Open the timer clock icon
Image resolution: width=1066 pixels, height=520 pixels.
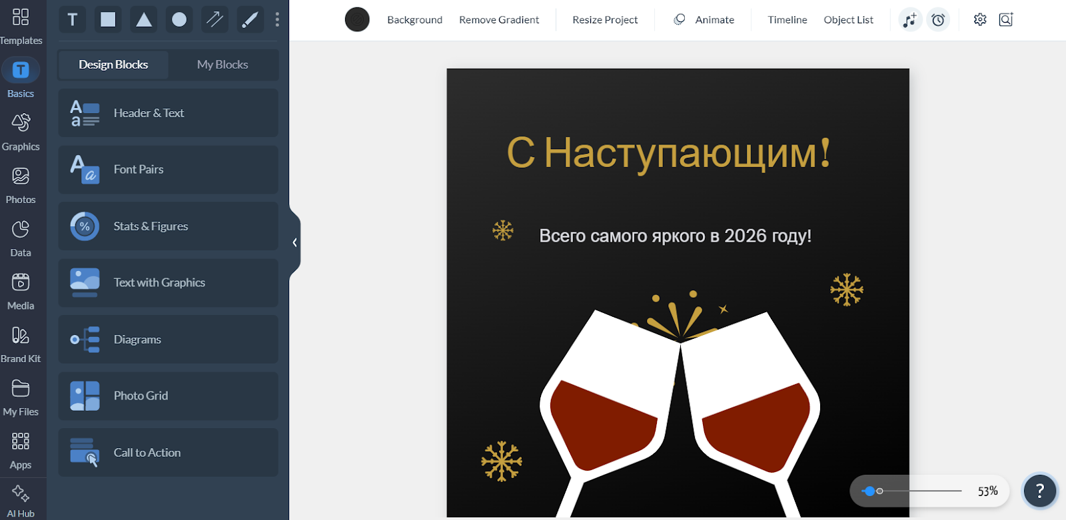[938, 20]
